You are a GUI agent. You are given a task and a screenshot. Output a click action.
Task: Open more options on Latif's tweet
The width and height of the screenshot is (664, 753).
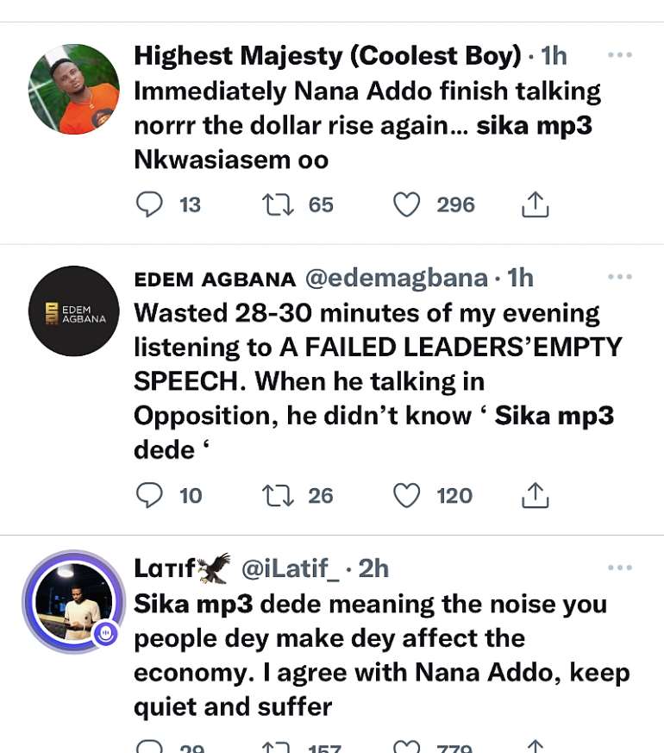coord(620,568)
